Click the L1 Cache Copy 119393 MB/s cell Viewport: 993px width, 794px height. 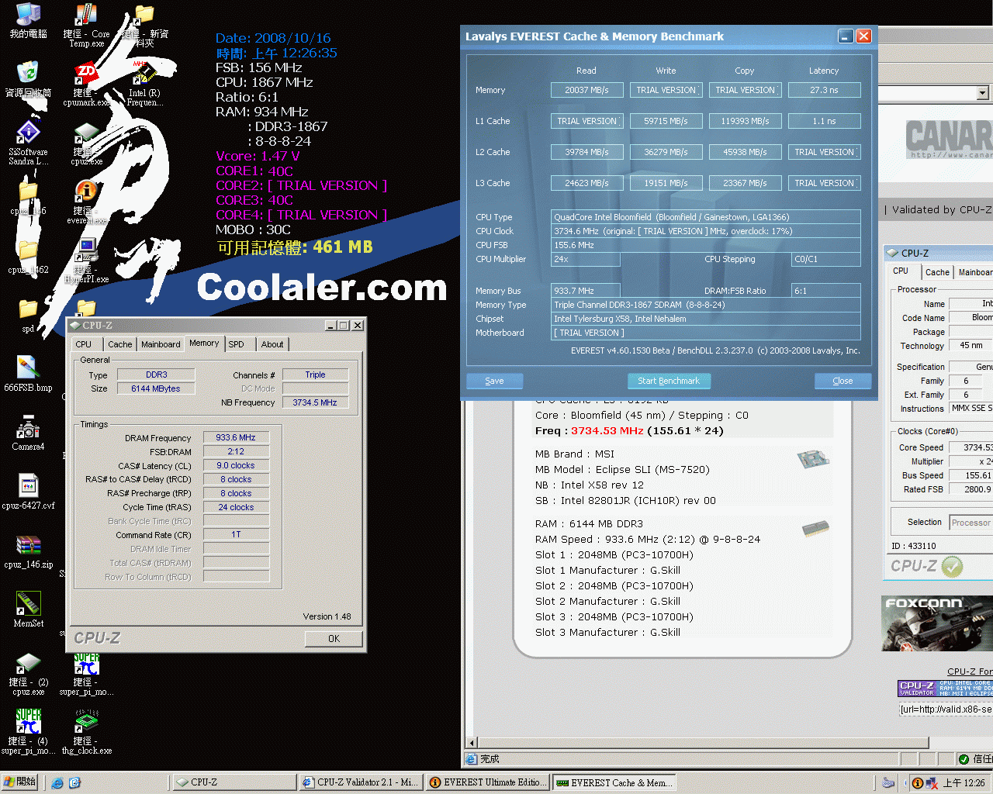745,121
